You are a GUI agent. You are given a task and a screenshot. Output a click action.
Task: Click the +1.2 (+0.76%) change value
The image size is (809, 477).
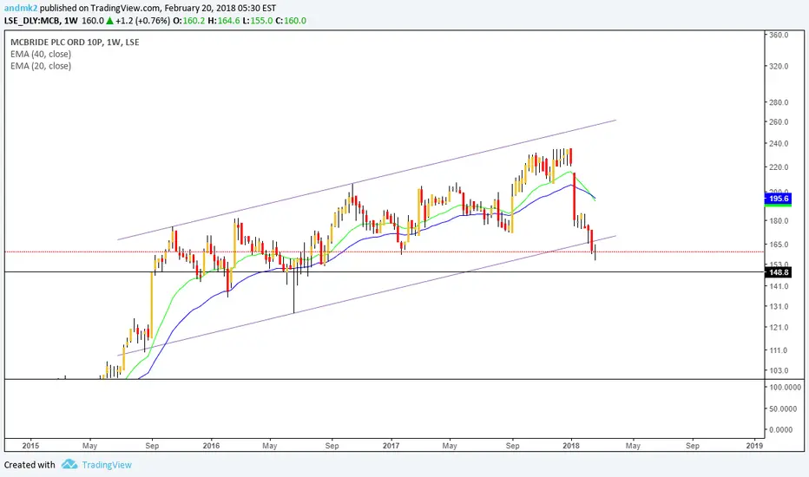(142, 21)
